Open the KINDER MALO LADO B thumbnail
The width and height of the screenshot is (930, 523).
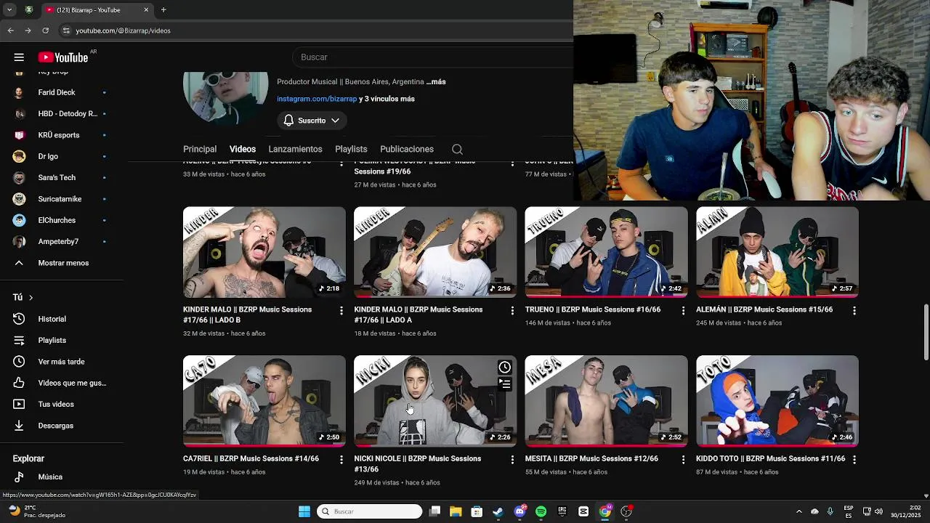264,252
